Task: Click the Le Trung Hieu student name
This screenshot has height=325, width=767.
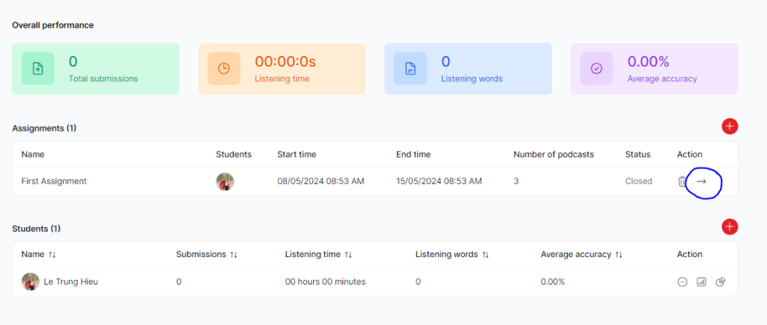Action: pyautogui.click(x=71, y=282)
